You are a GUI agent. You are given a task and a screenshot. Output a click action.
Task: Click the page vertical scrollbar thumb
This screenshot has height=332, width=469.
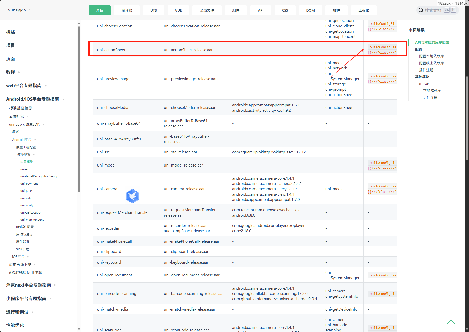click(x=467, y=118)
